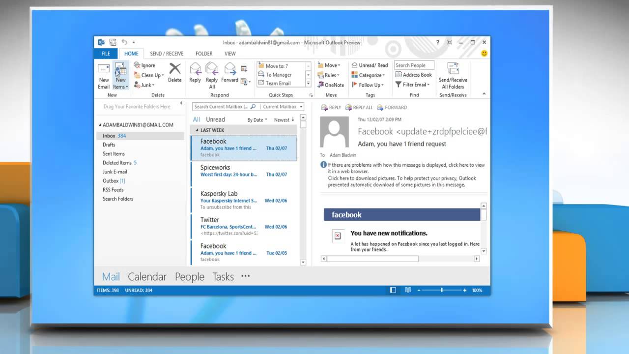Collapse the ribbon with the chevron

tap(484, 94)
